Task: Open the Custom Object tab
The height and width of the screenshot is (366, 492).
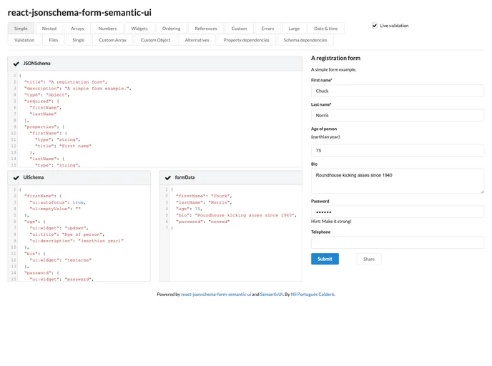Action: tap(155, 40)
